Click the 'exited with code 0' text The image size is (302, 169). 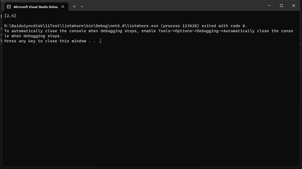[224, 26]
